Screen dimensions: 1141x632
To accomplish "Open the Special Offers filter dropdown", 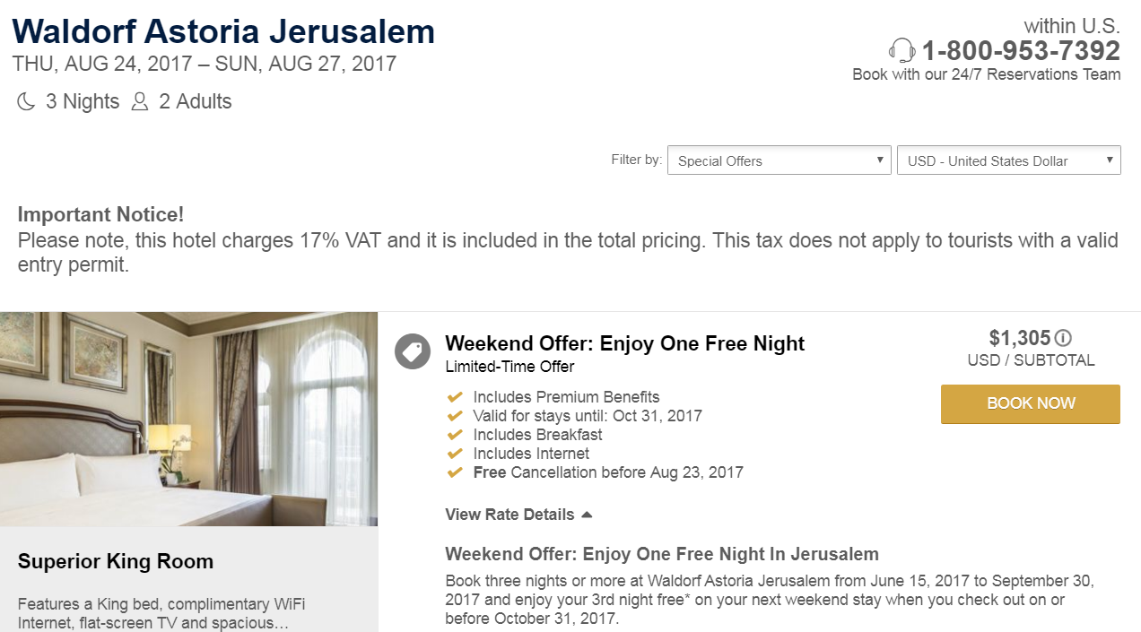I will pos(779,160).
